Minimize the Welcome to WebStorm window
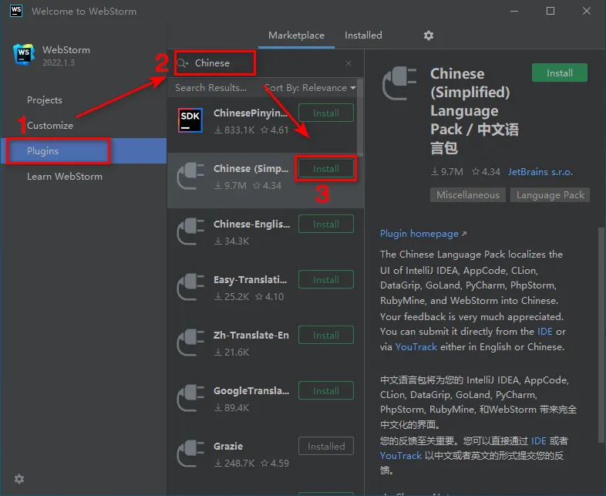 [x=514, y=11]
